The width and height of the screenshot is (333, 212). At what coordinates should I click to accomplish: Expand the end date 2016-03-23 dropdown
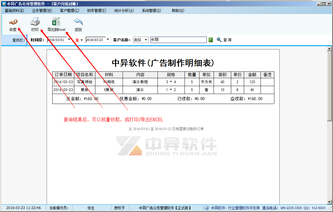point(108,40)
